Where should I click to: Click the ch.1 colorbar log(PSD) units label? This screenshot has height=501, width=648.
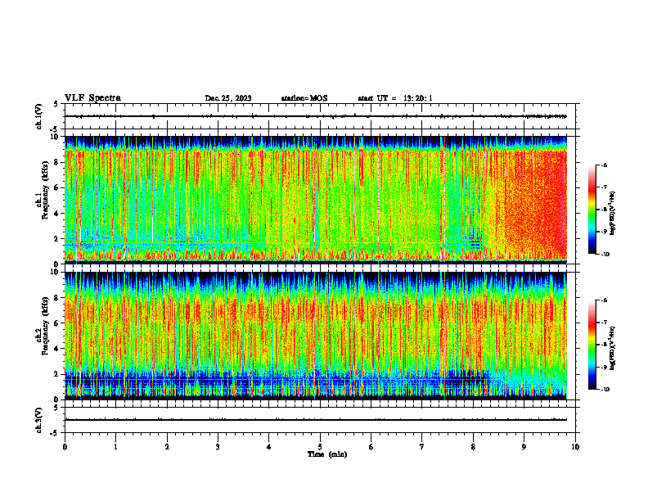point(613,214)
